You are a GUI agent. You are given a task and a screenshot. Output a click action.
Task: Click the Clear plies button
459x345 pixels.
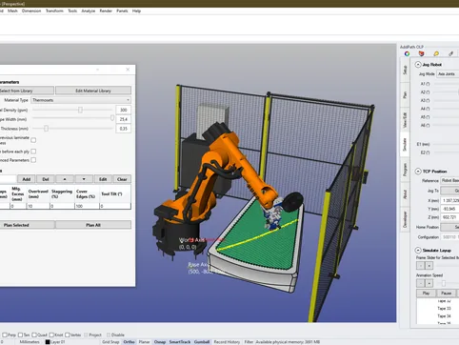click(x=122, y=179)
